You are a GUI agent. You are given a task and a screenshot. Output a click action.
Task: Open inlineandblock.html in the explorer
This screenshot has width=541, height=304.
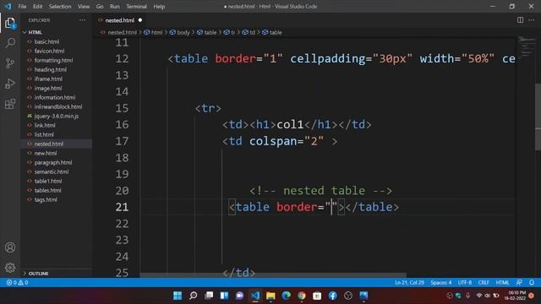(x=57, y=106)
